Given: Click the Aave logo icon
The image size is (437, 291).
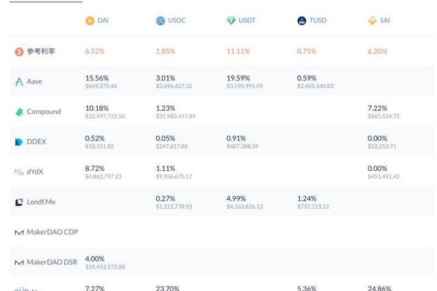Looking at the screenshot, I should pos(19,82).
